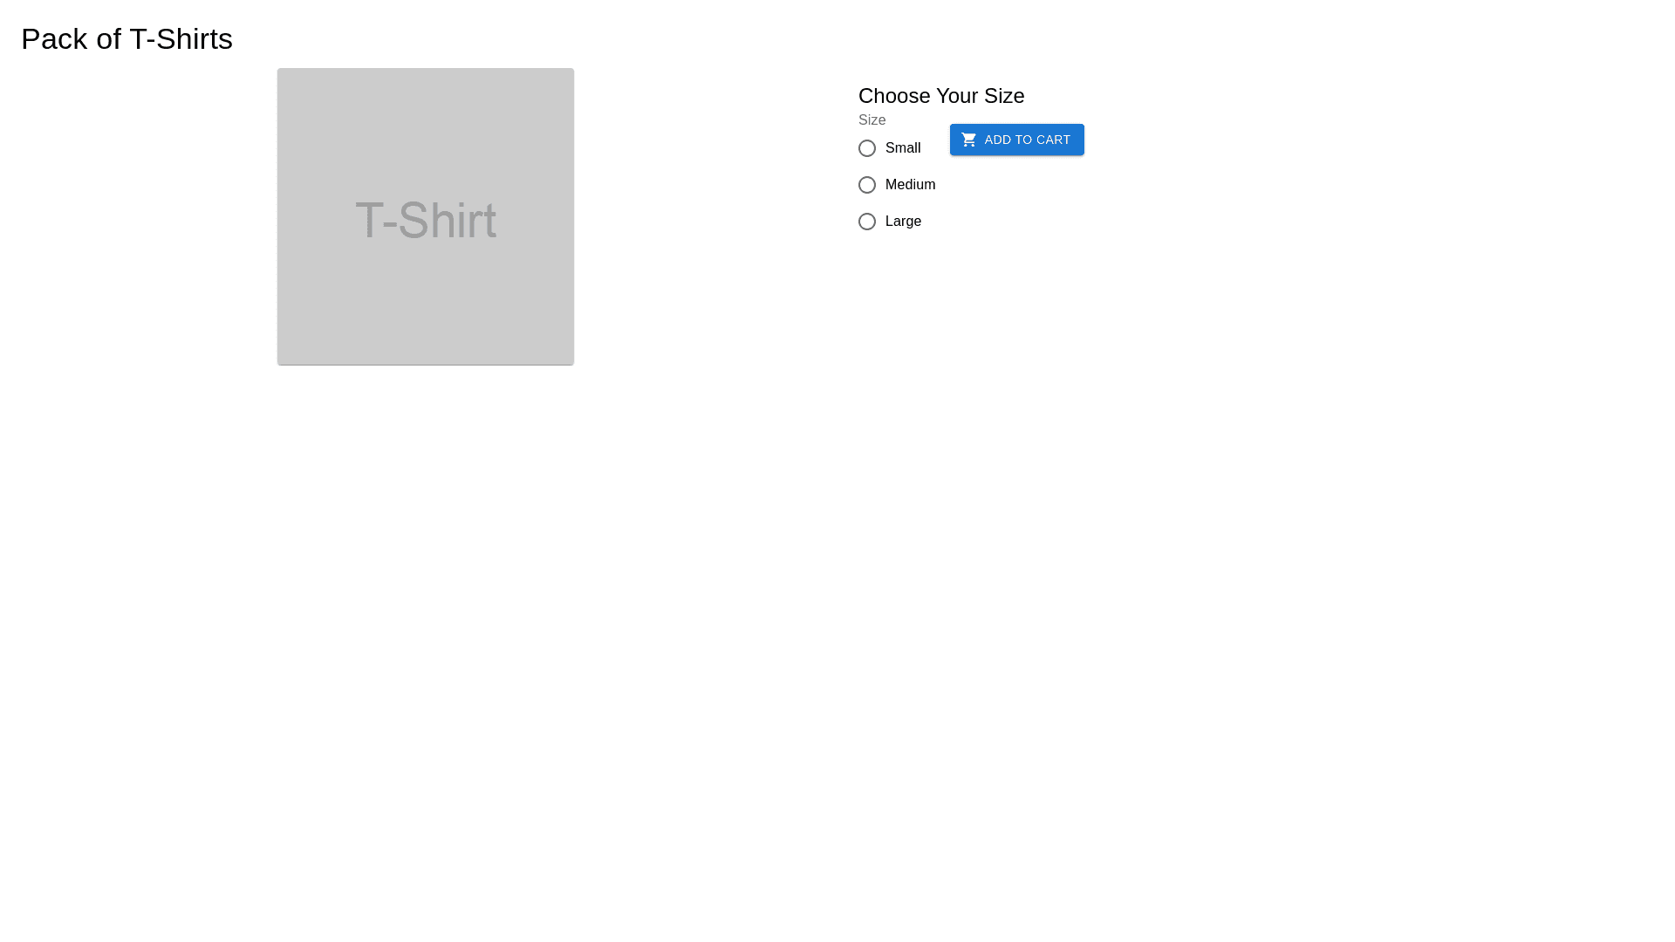Select the Medium size radio button

tap(867, 185)
